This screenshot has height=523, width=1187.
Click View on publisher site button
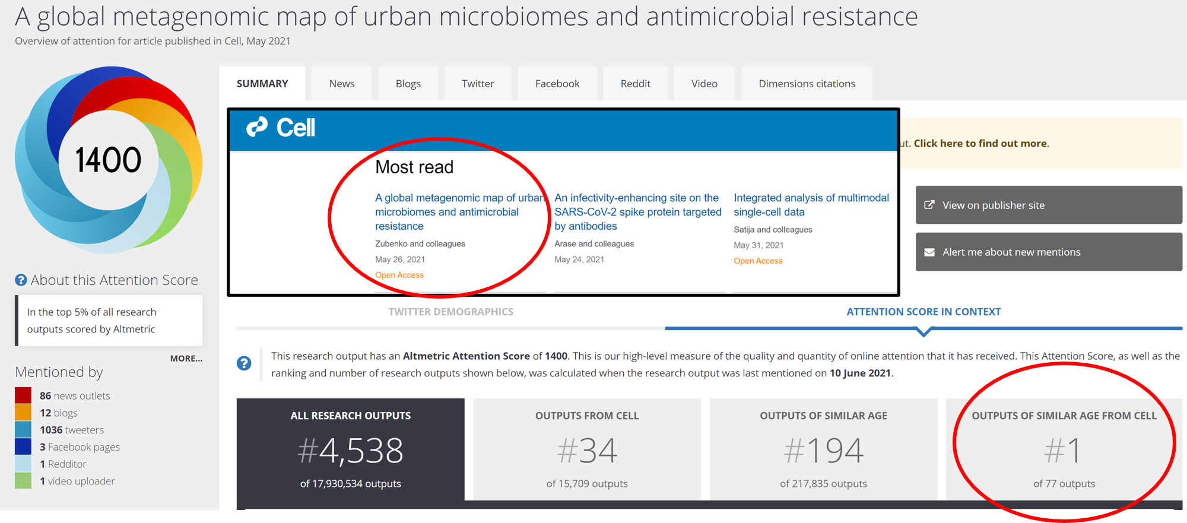(1049, 205)
